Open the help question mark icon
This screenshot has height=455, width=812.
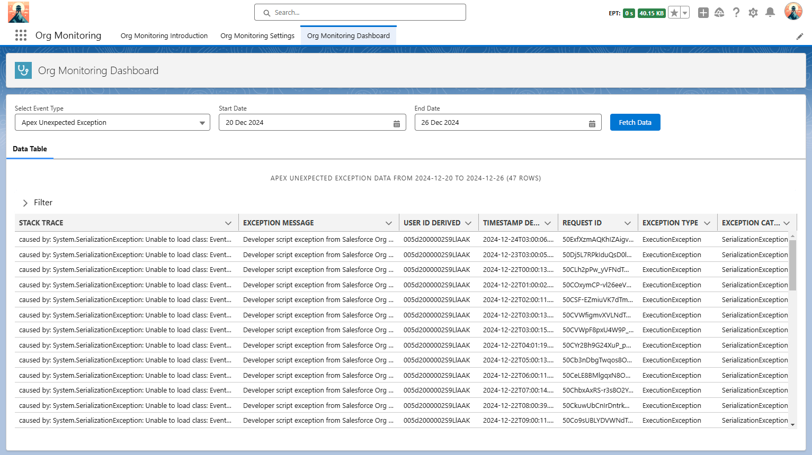coord(736,13)
